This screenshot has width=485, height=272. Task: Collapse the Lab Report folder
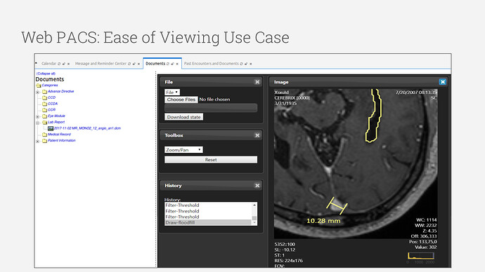click(x=37, y=123)
